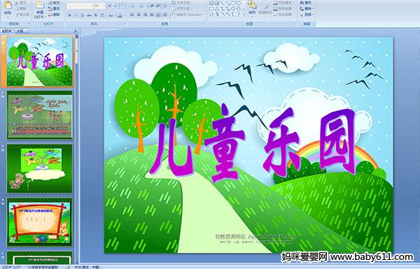Toggle Bold text formatting

pos(69,15)
